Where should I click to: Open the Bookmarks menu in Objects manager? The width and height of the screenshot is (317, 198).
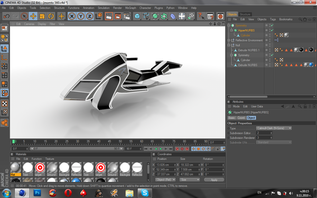pos(286,20)
